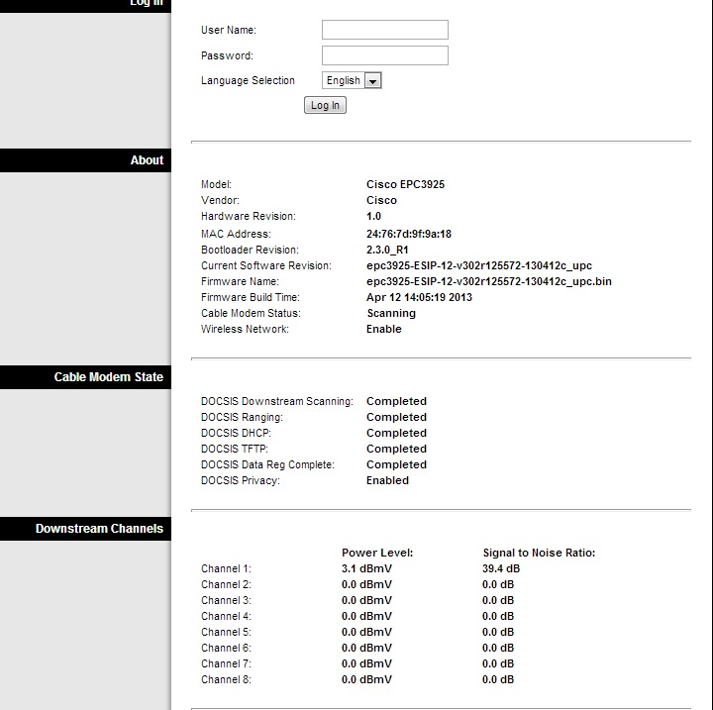Click Channel 1 power level 3.1 dBmV
The image size is (713, 710).
[366, 568]
